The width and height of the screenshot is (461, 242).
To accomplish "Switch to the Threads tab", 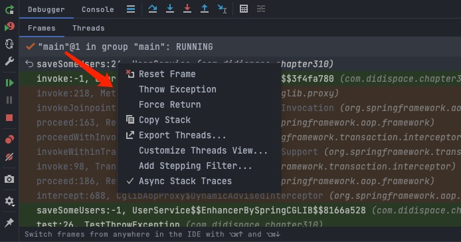I will 88,29.
